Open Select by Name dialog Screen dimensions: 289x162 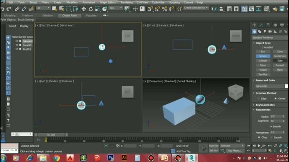61,9
